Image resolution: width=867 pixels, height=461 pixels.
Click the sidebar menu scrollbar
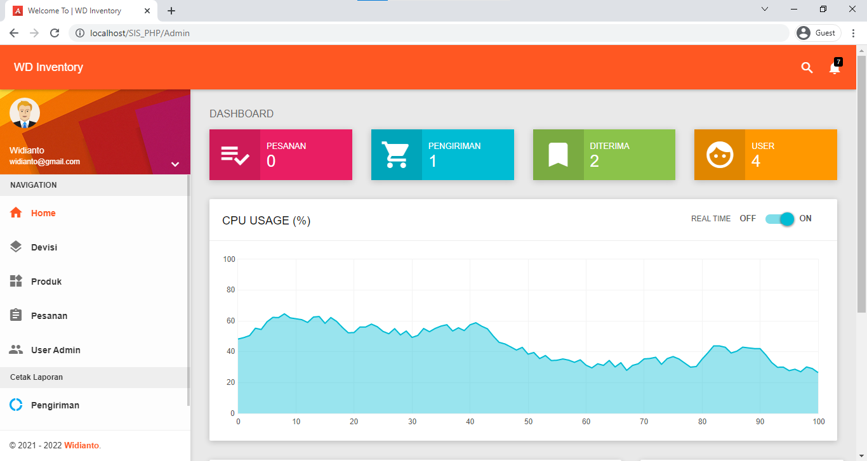188,290
